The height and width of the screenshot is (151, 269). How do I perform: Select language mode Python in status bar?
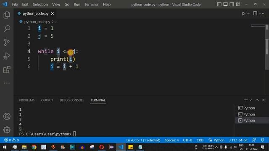pyautogui.click(x=219, y=140)
